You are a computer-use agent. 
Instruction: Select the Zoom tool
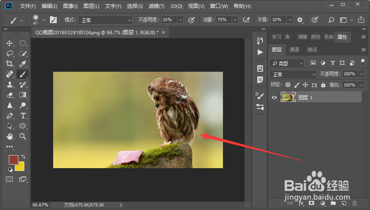(23, 136)
